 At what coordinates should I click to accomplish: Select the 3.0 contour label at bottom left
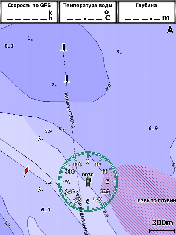(7, 224)
